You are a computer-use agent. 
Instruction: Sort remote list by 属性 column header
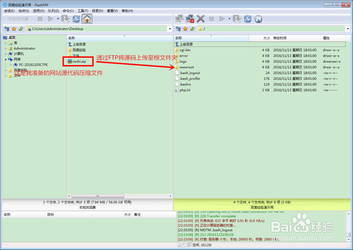[334, 38]
